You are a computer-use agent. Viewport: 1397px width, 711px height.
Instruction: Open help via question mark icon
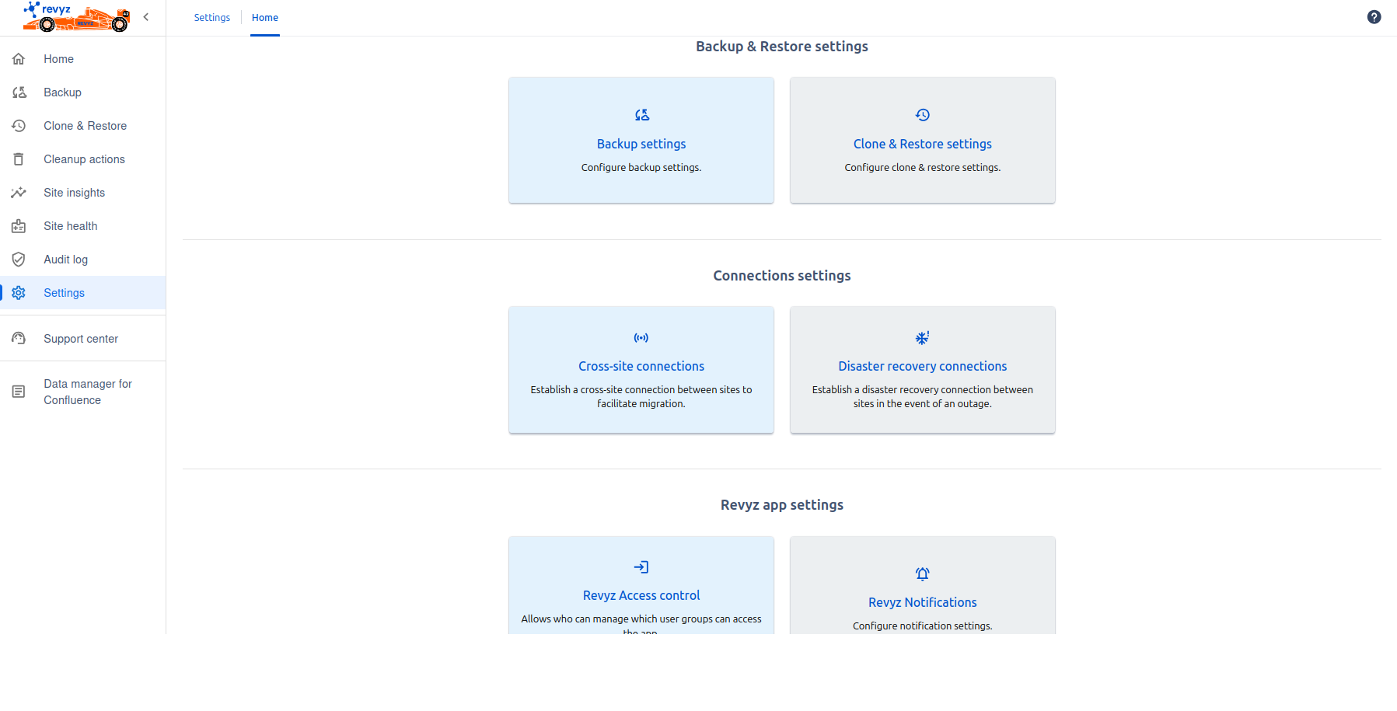click(x=1374, y=17)
